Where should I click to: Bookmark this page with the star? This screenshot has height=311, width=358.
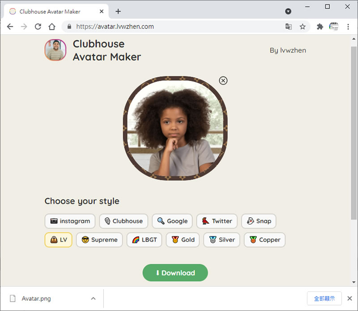point(303,27)
